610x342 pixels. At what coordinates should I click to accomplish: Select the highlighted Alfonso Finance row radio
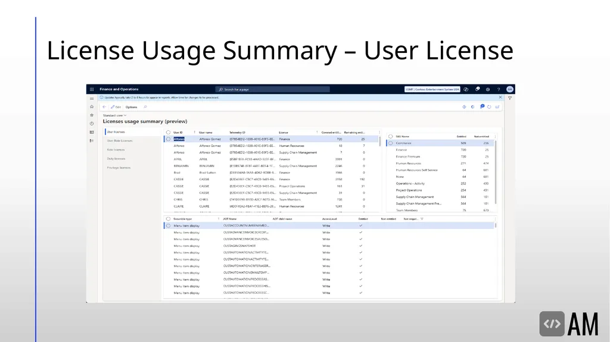(169, 139)
